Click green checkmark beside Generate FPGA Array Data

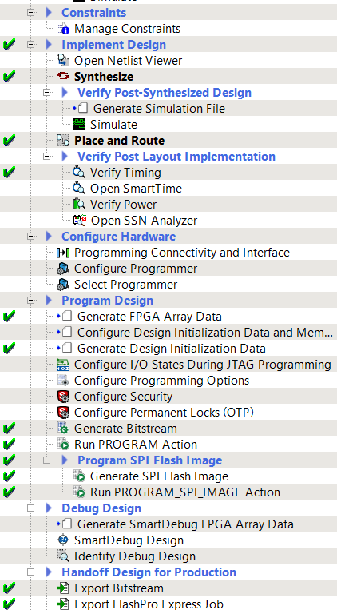pyautogui.click(x=9, y=316)
